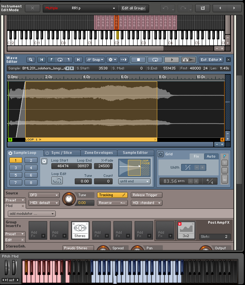Toggle the Sample Loop power button
This screenshot has width=245, height=285.
[x=10, y=153]
